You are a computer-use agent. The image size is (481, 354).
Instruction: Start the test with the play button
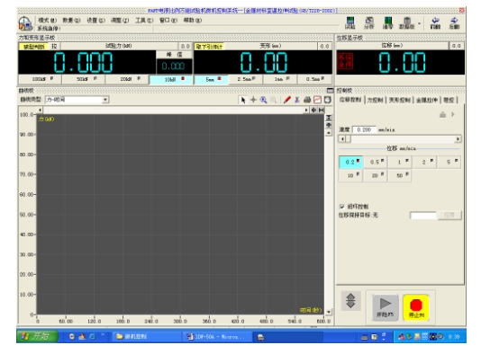[x=386, y=307]
